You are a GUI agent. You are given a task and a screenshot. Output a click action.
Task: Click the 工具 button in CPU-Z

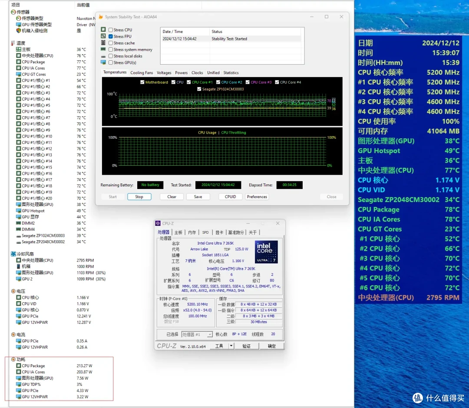click(219, 346)
